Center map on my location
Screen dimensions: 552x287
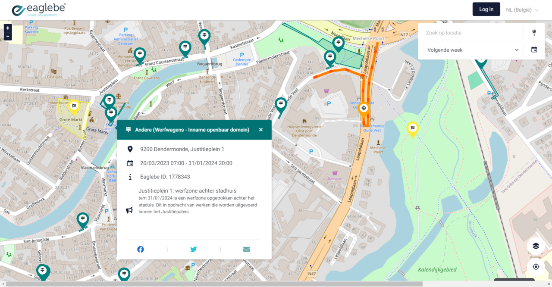(x=536, y=267)
